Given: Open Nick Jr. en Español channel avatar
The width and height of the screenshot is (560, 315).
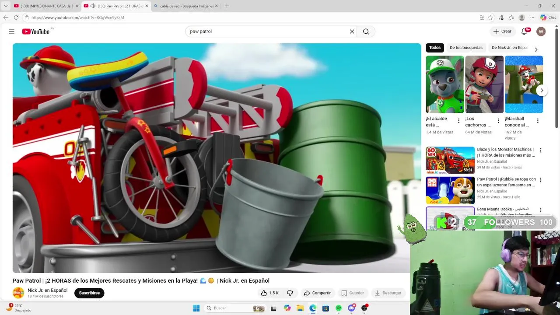Looking at the screenshot, I should click(18, 293).
